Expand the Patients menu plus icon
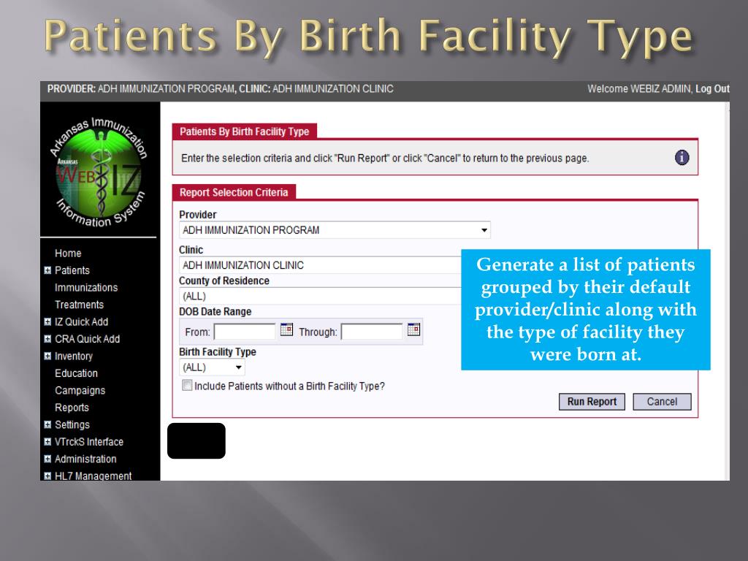The image size is (748, 561). tap(47, 270)
